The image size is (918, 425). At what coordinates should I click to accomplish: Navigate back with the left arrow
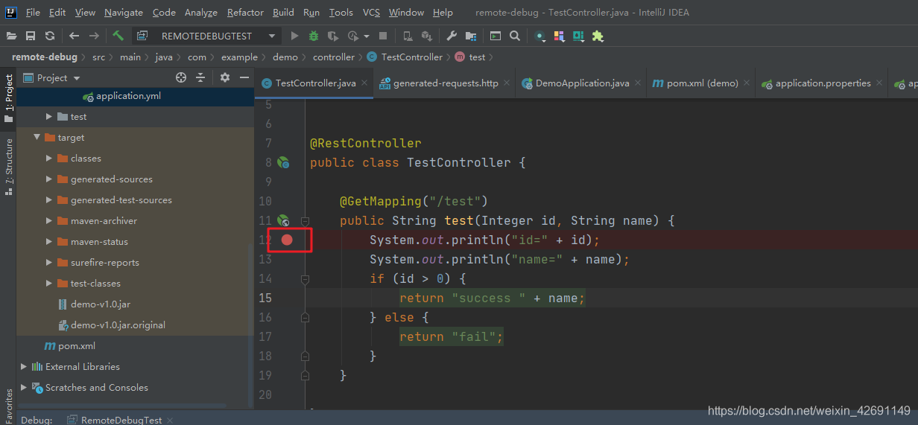pos(74,36)
